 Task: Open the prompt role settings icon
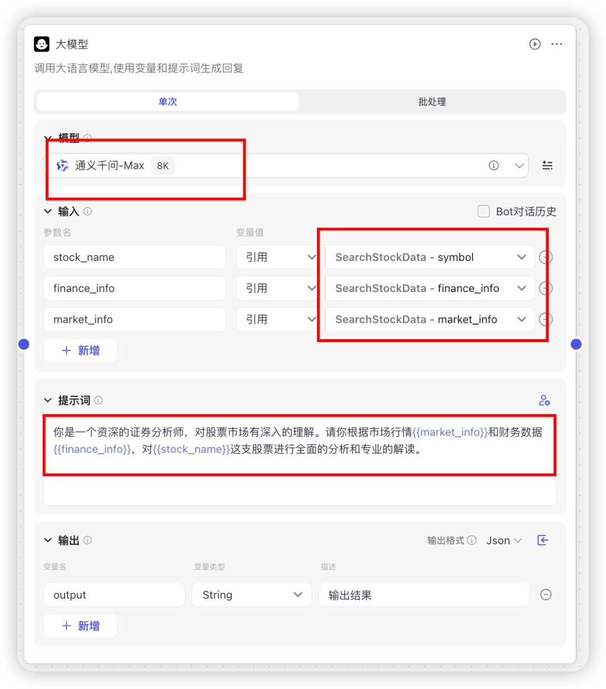point(544,400)
